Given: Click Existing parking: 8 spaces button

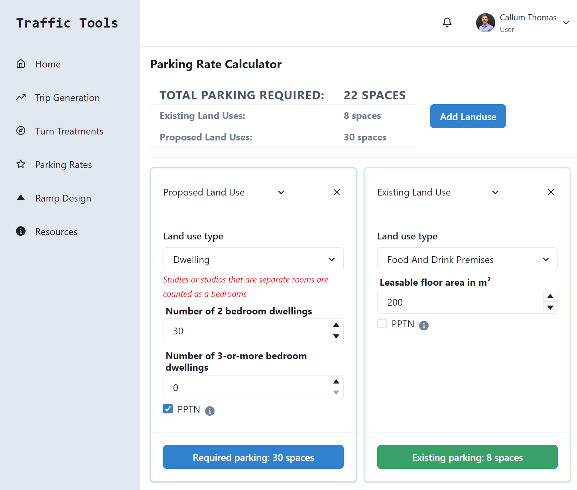Looking at the screenshot, I should [467, 457].
